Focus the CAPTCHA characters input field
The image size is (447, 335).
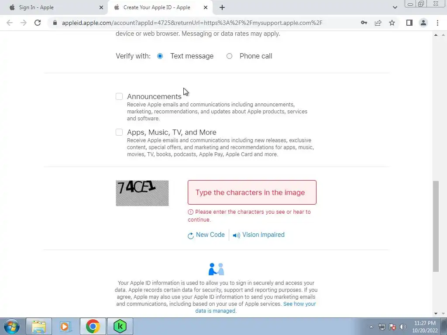pyautogui.click(x=252, y=192)
